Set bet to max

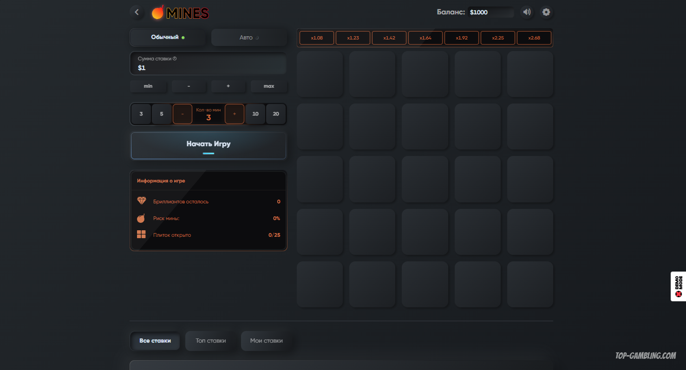(x=269, y=86)
